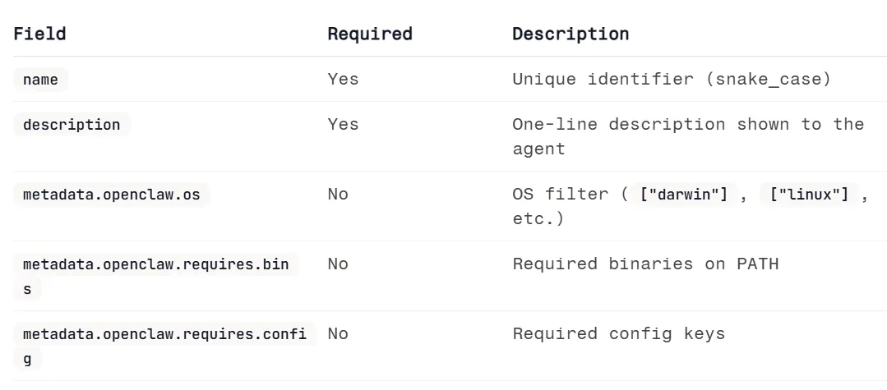Click the Required column header
887x390 pixels.
369,34
